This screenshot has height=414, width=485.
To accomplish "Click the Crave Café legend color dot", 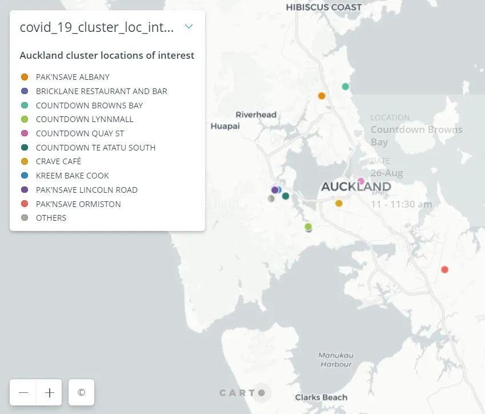I will (x=25, y=161).
